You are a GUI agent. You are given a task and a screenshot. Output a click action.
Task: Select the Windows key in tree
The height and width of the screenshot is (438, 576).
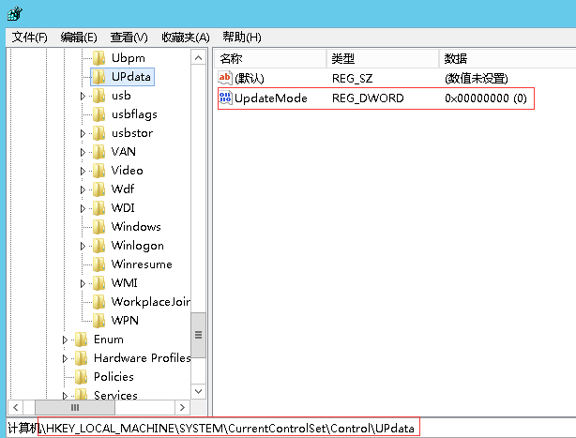point(135,227)
